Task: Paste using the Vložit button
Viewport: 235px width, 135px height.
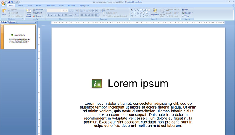Action: 4,12
